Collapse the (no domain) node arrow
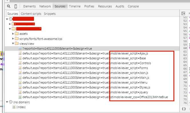The height and width of the screenshot is (113, 190). (x=7, y=102)
